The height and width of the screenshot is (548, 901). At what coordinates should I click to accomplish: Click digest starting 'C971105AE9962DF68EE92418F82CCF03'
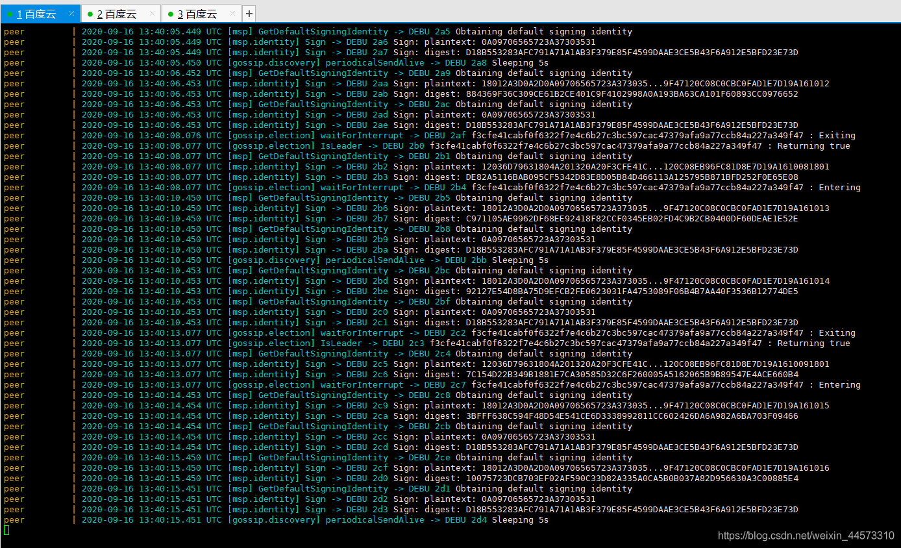pos(632,218)
